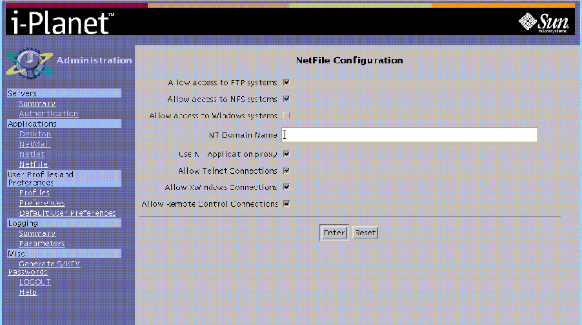582x325 pixels.
Task: Open the NetFile link
Action: pos(34,164)
